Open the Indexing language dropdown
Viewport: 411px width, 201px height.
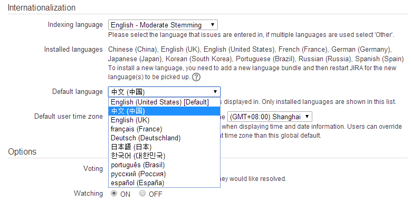163,25
